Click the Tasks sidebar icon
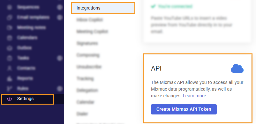Screen dimensions: 256x124 (10, 58)
